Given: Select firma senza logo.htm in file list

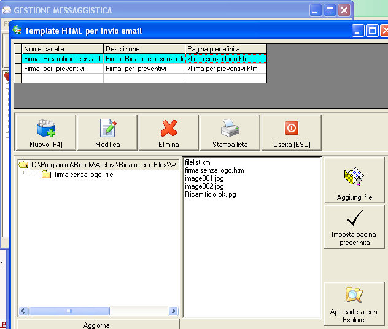Looking at the screenshot, I should pyautogui.click(x=214, y=170).
